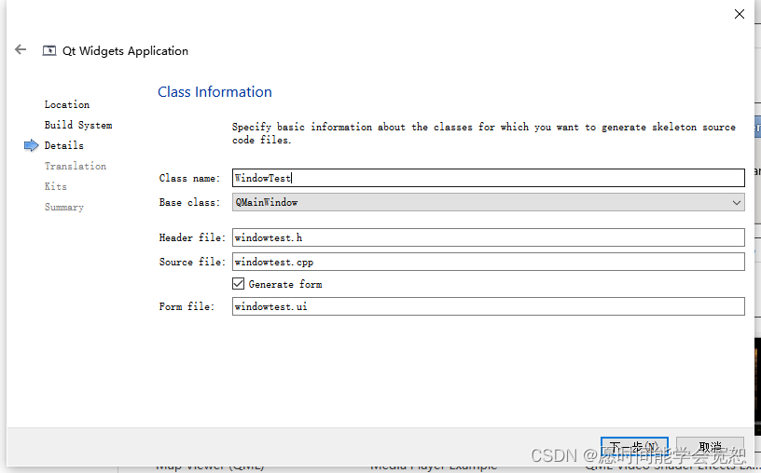761x473 pixels.
Task: Toggle the Generate form checkbox
Action: tap(238, 283)
